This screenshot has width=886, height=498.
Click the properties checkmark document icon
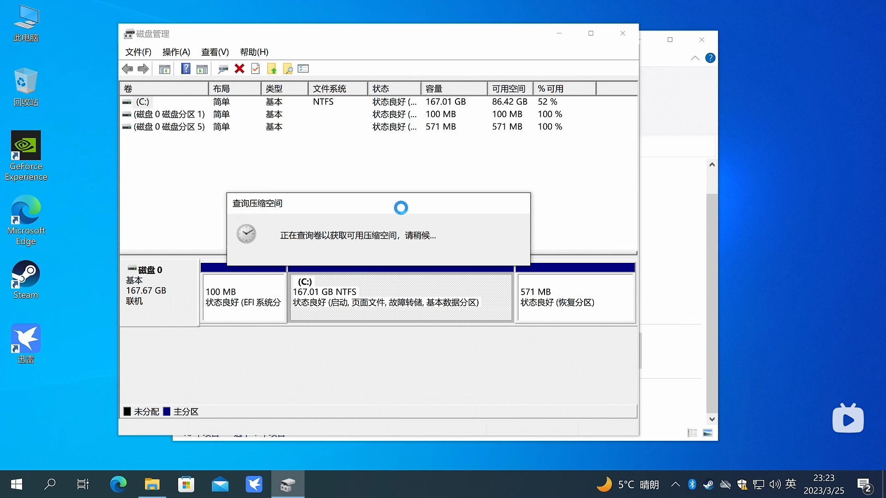[x=255, y=69]
